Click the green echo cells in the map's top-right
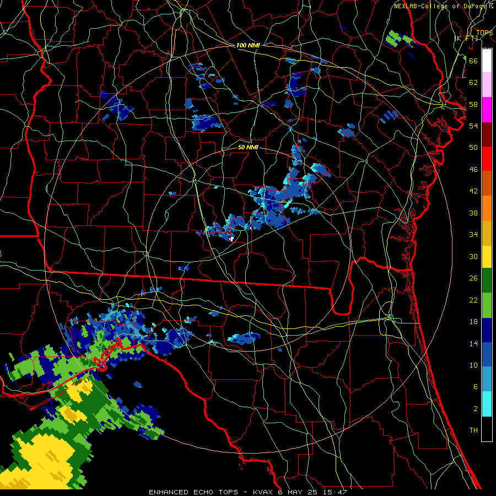The width and height of the screenshot is (496, 496). tap(399, 39)
